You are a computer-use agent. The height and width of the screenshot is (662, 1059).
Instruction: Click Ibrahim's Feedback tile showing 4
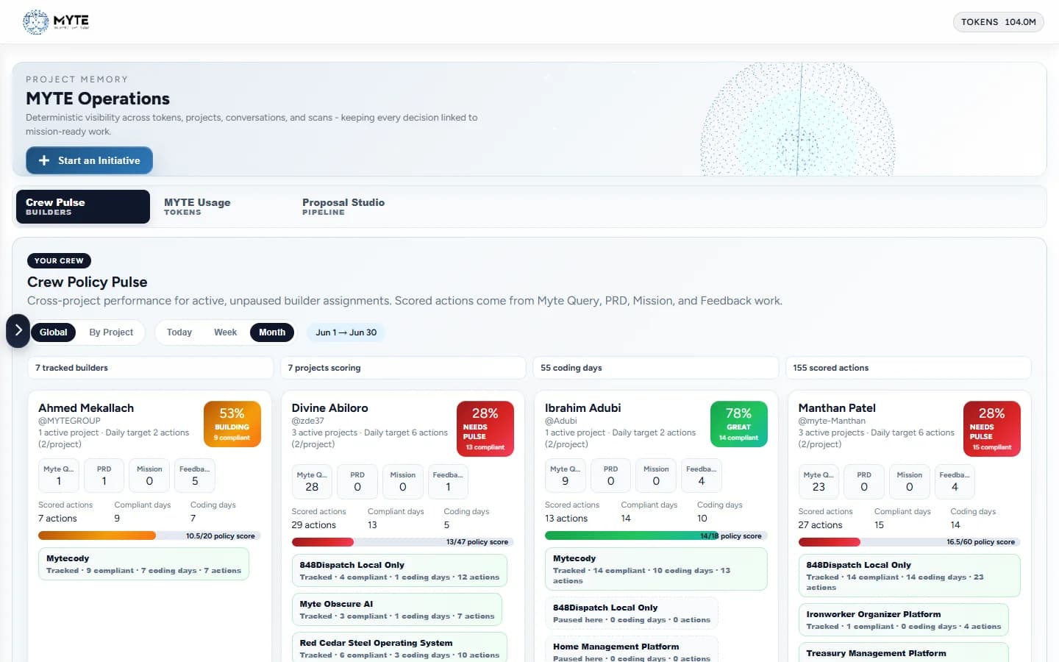point(701,475)
